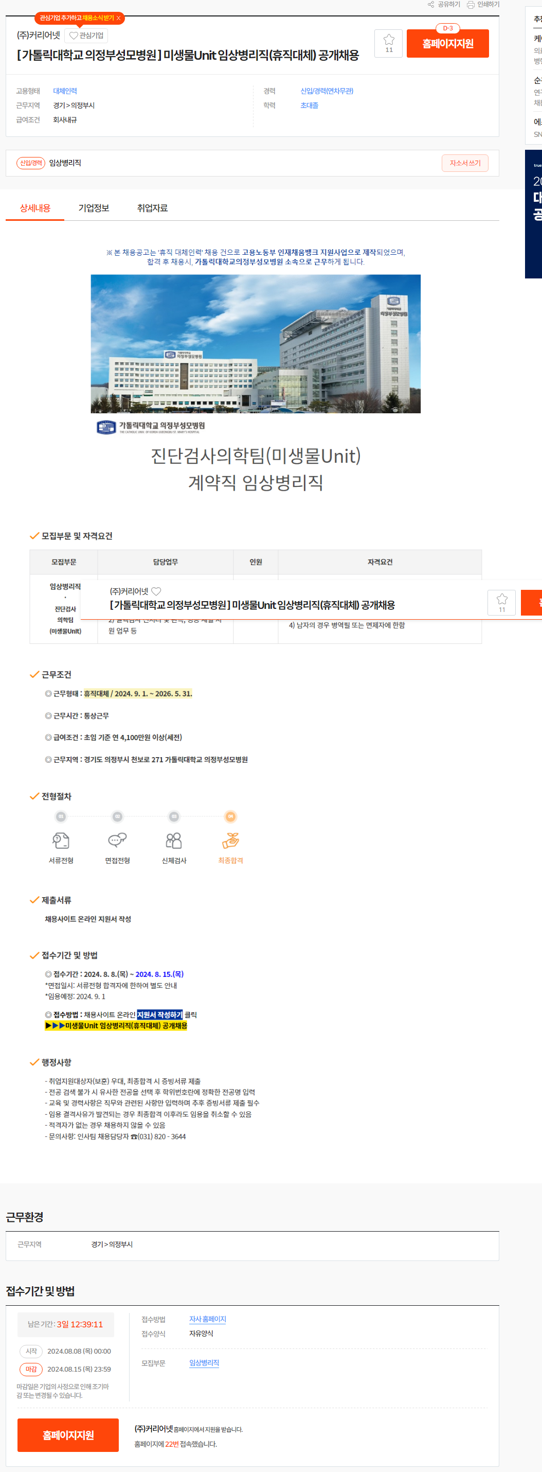Select the 상세내용 tab
Screen dimensions: 542x1472
tap(35, 208)
